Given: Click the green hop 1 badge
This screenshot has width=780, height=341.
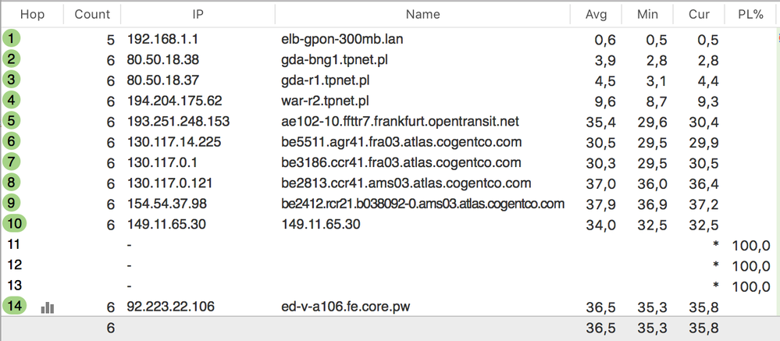Looking at the screenshot, I should coord(12,38).
